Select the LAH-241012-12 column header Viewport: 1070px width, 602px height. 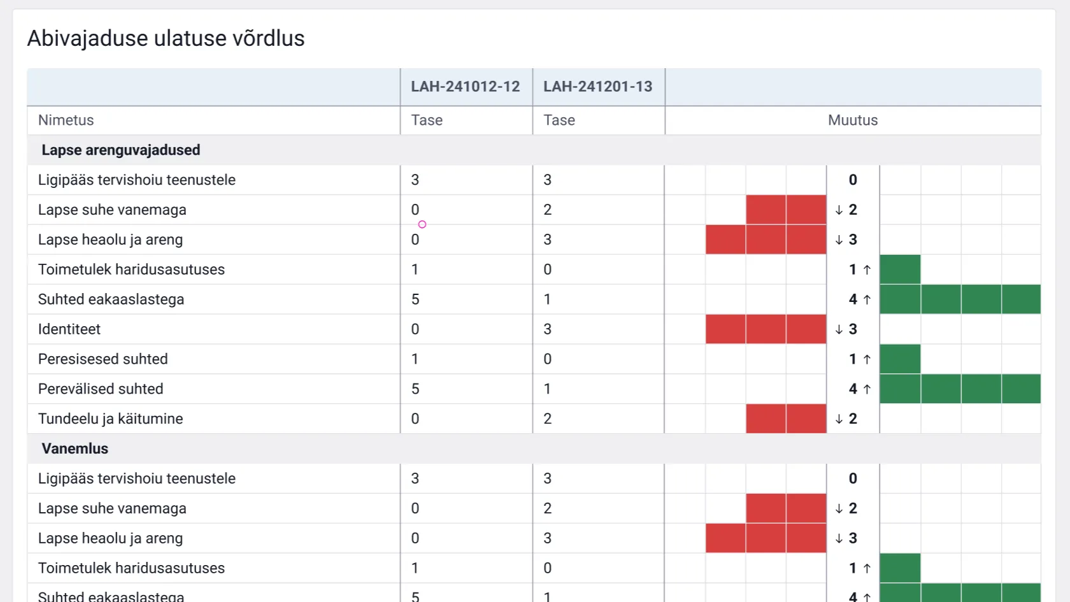465,87
